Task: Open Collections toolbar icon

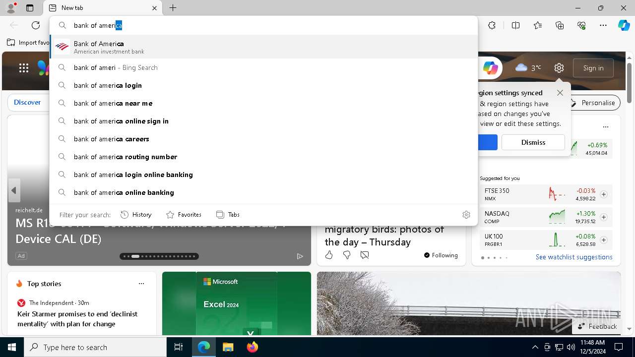Action: pyautogui.click(x=560, y=25)
